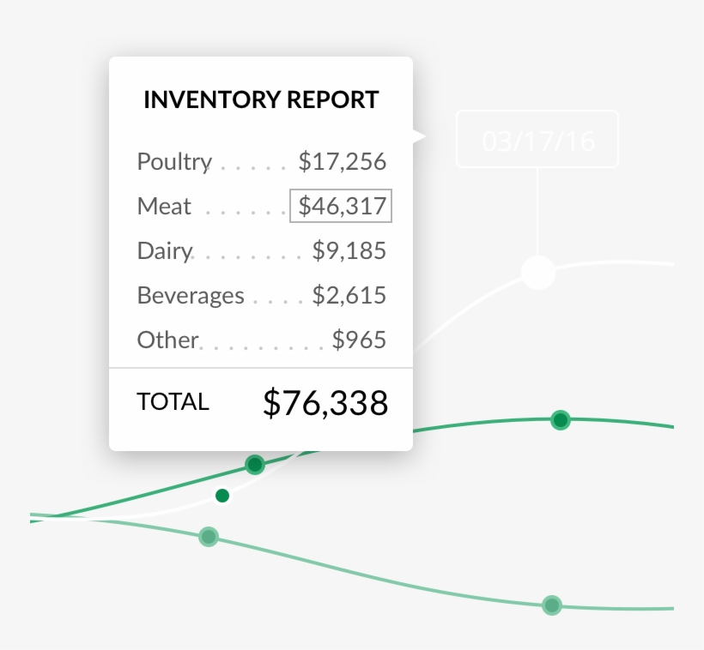The width and height of the screenshot is (704, 650).
Task: Select the highlighted white data point
Action: (538, 272)
